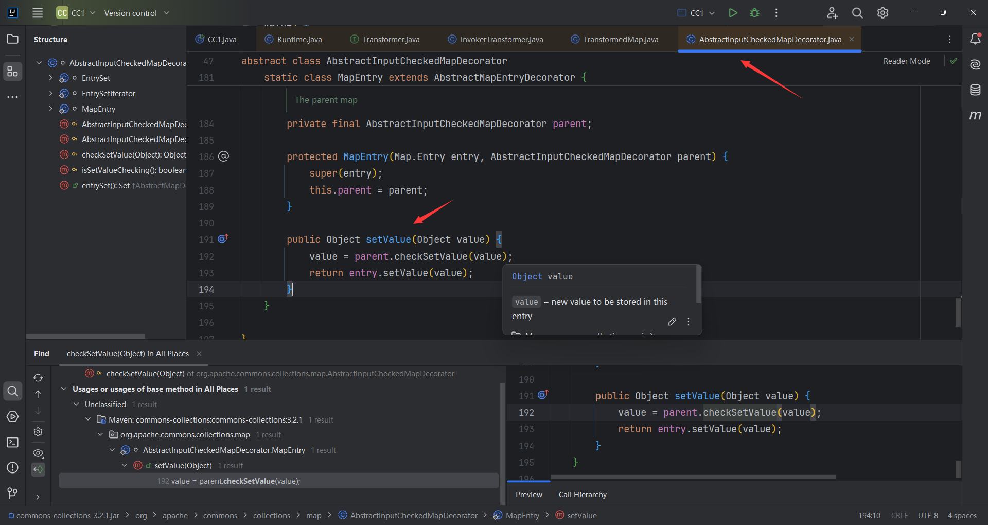Viewport: 988px width, 525px height.
Task: Collapse Maven commons-collections 3.2.1 node
Action: 88,420
